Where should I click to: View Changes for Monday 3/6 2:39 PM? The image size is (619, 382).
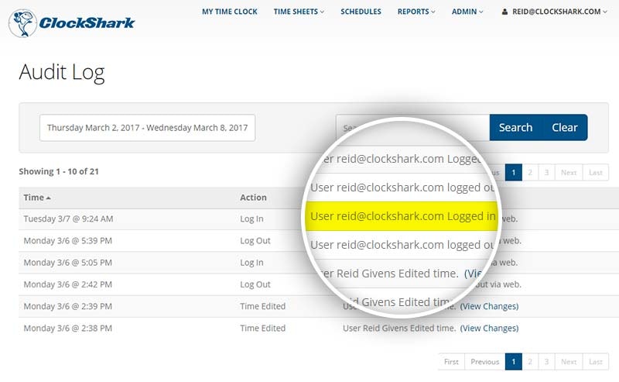click(489, 306)
